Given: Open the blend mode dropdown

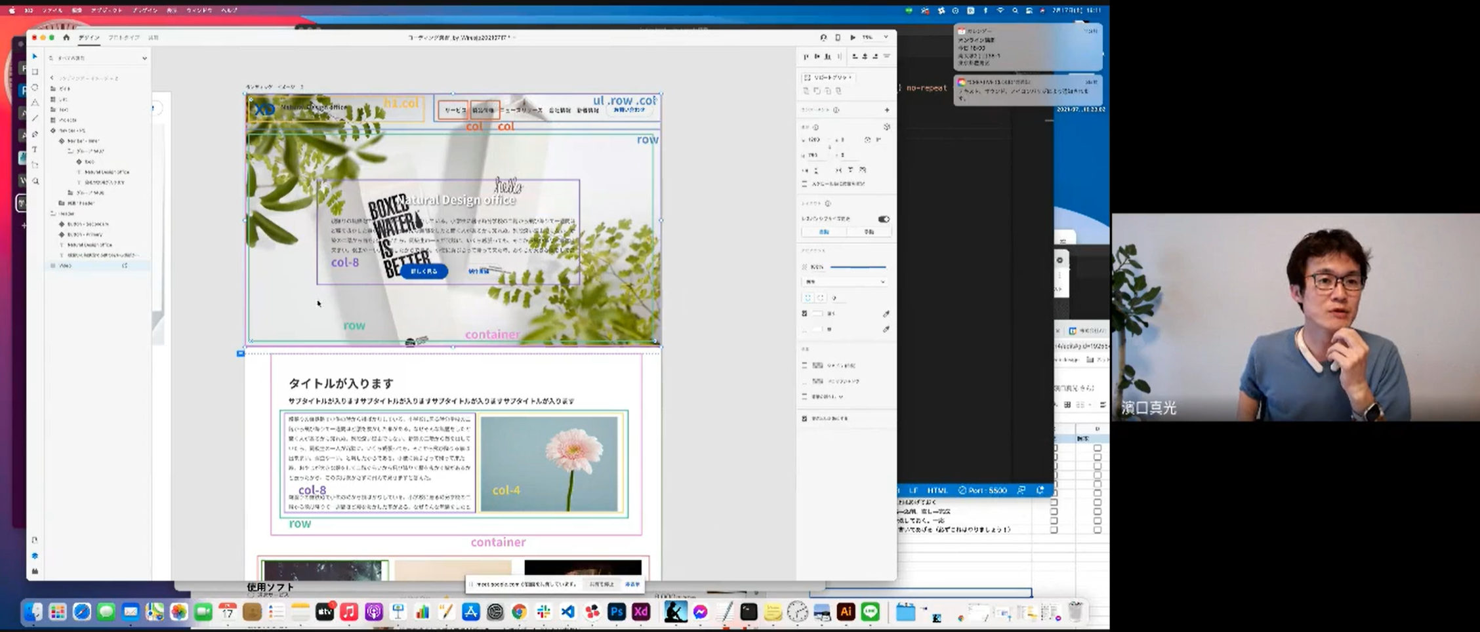Looking at the screenshot, I should coord(844,282).
